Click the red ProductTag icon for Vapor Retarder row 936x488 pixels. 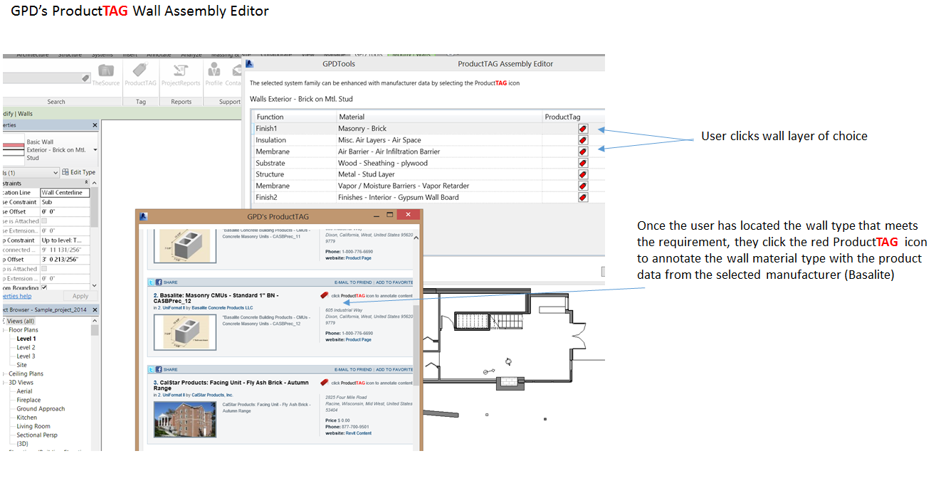[x=582, y=185]
